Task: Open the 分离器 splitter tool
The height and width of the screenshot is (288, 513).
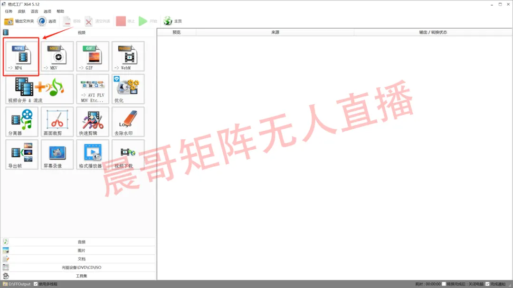Action: click(x=21, y=122)
